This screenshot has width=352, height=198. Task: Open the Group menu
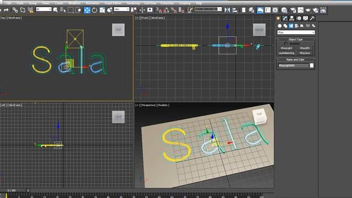click(33, 3)
